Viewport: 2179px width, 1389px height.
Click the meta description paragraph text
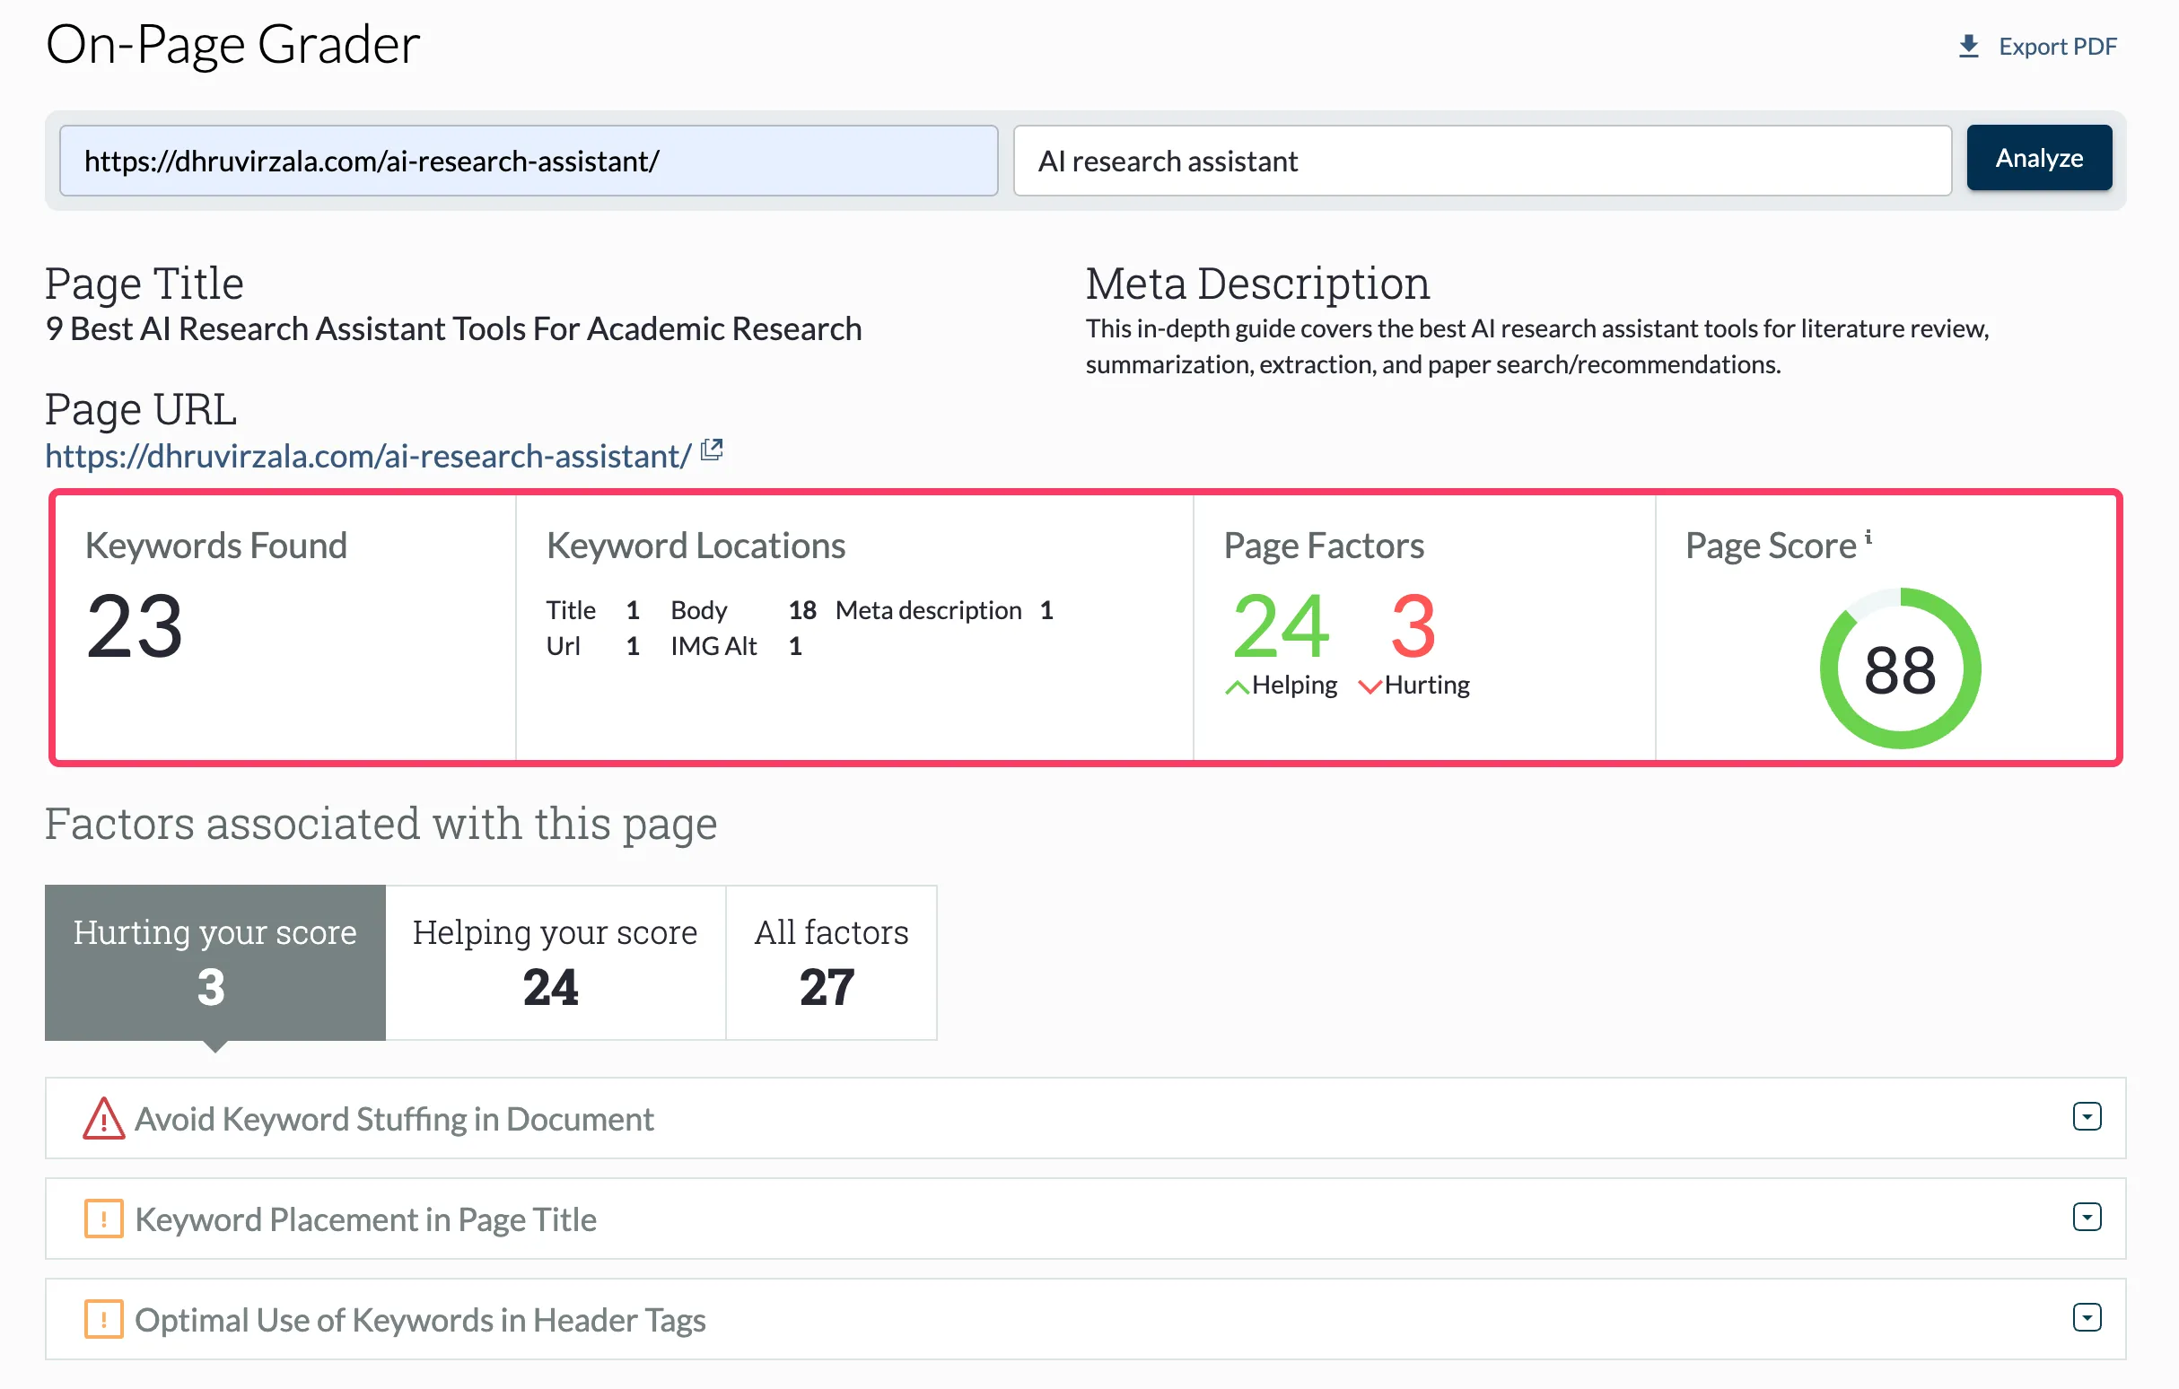click(1537, 346)
